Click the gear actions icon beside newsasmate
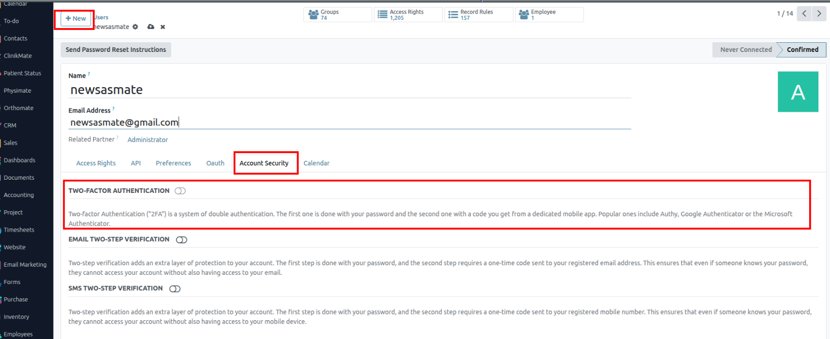830x339 pixels. tap(135, 27)
